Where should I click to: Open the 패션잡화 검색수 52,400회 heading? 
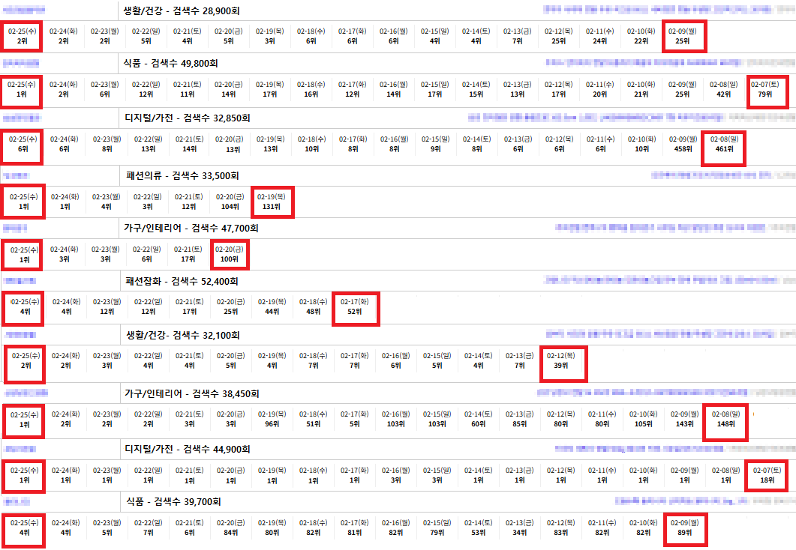coord(182,282)
